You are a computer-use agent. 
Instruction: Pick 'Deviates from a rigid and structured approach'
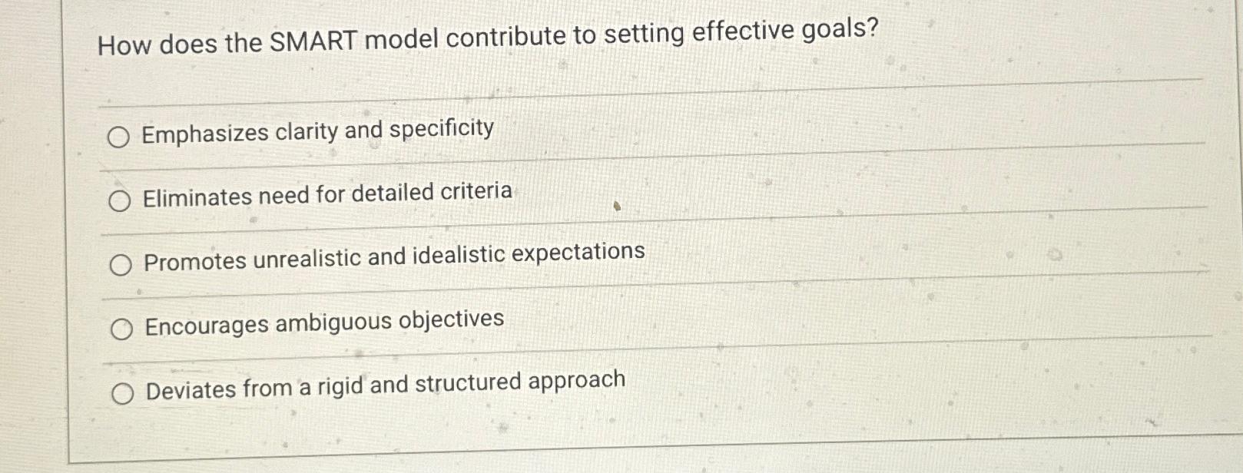click(x=122, y=392)
